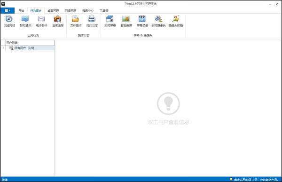This screenshot has height=182, width=282.
Task: Select the 所有用户 [0/0] row
Action: [30, 48]
